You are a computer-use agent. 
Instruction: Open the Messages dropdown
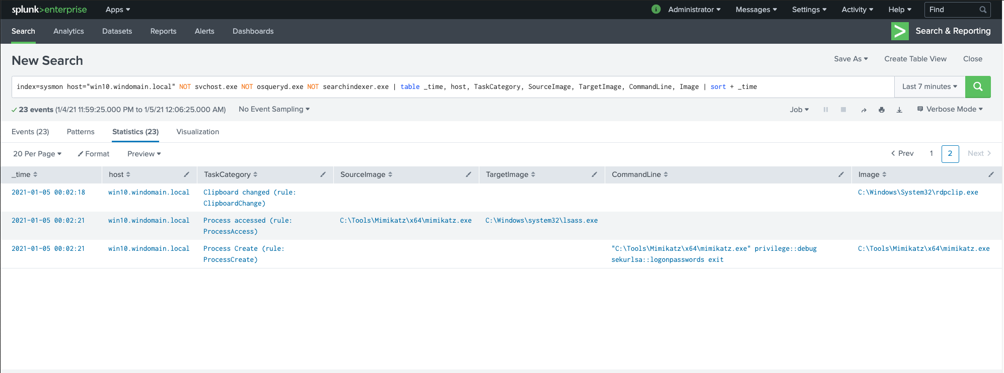pyautogui.click(x=756, y=10)
